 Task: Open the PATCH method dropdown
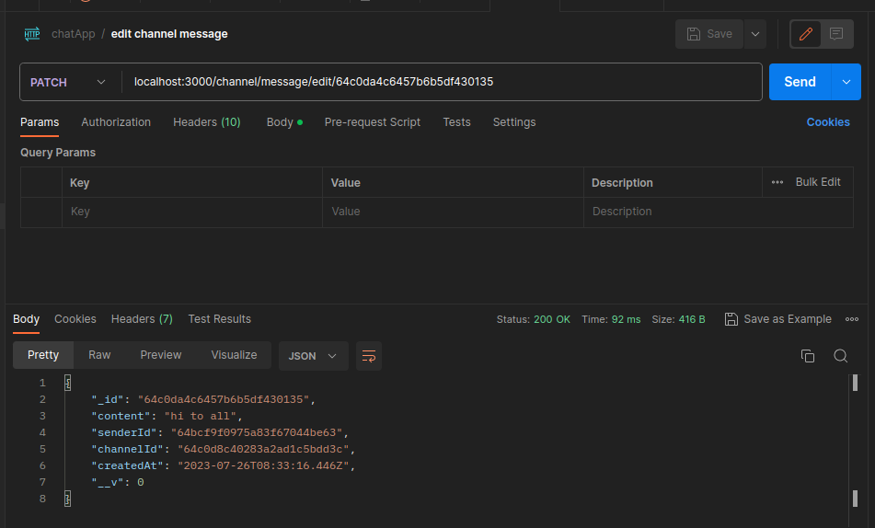tap(67, 82)
